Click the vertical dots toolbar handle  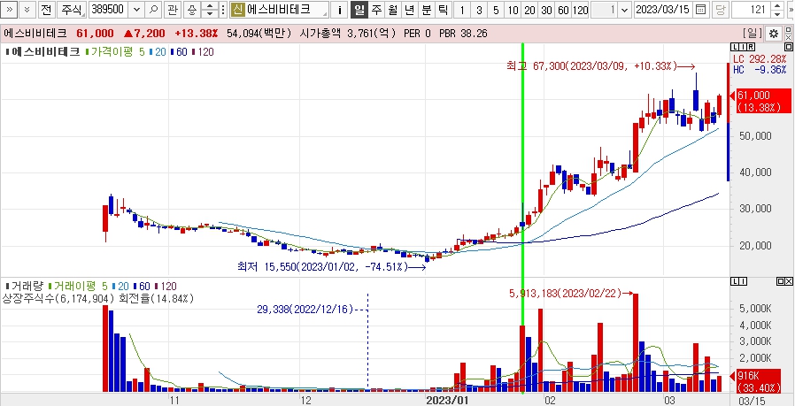pyautogui.click(x=223, y=9)
